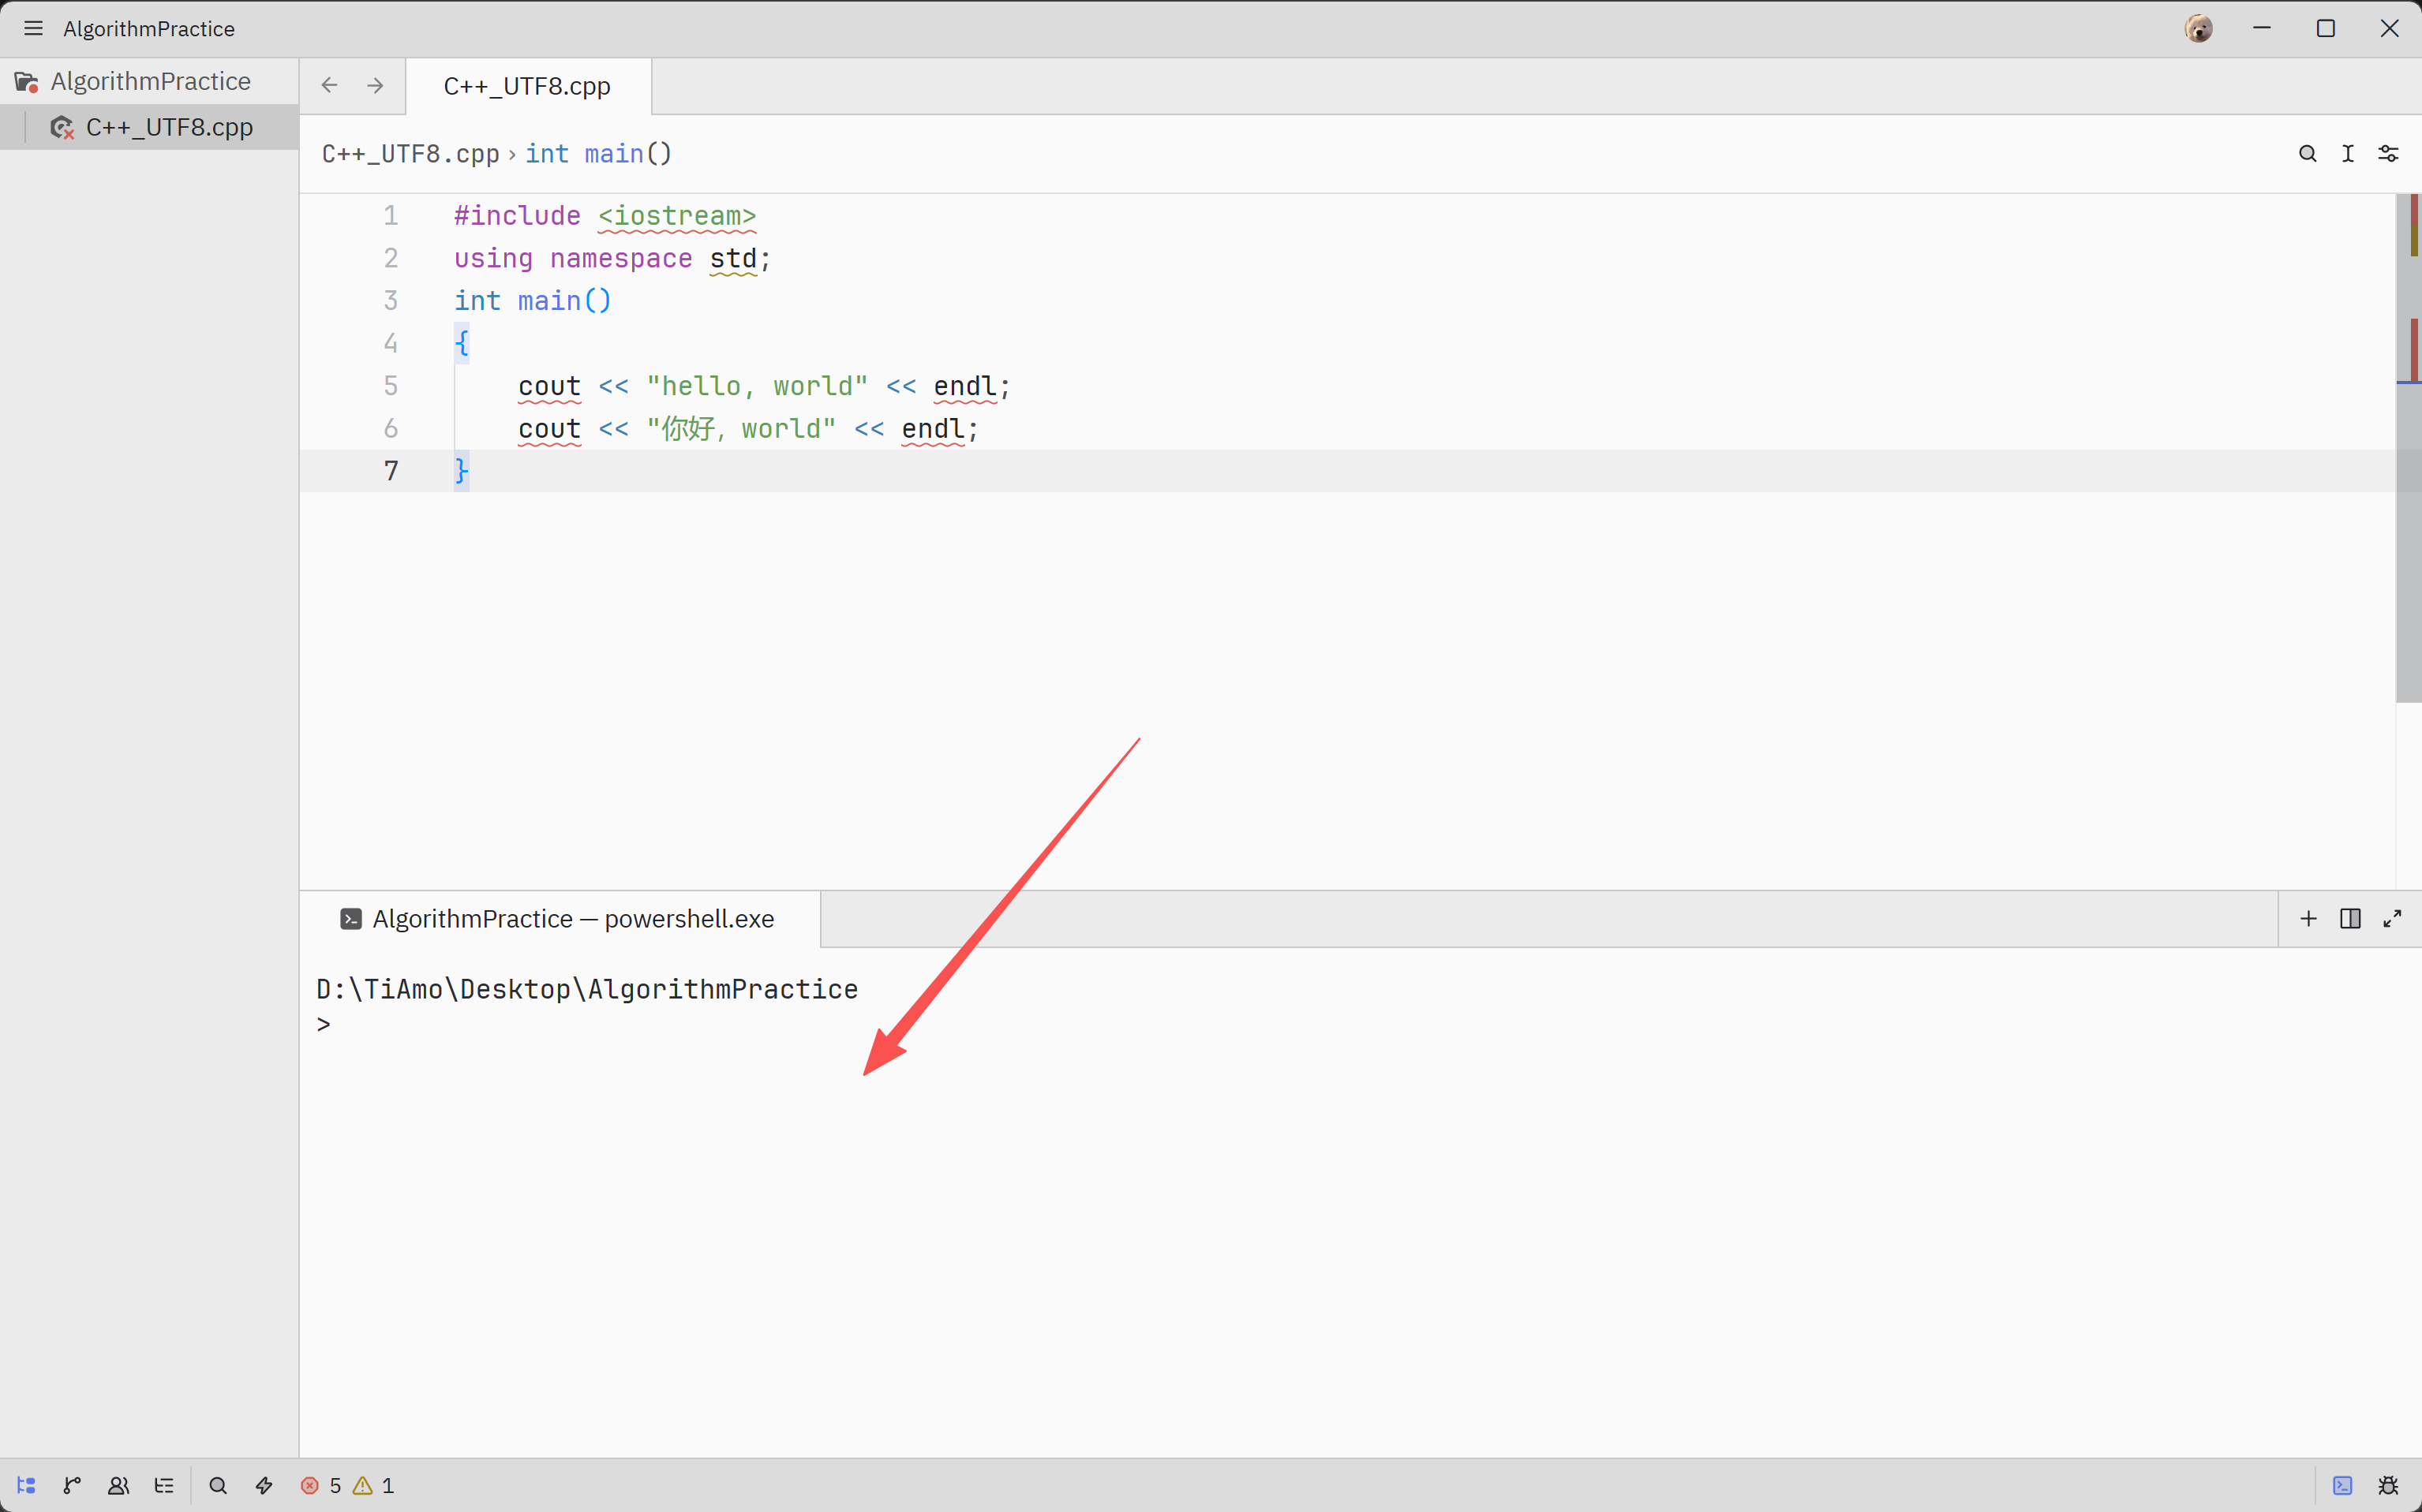Open the hamburger application menu
Image resolution: width=2422 pixels, height=1512 pixels.
tap(33, 28)
